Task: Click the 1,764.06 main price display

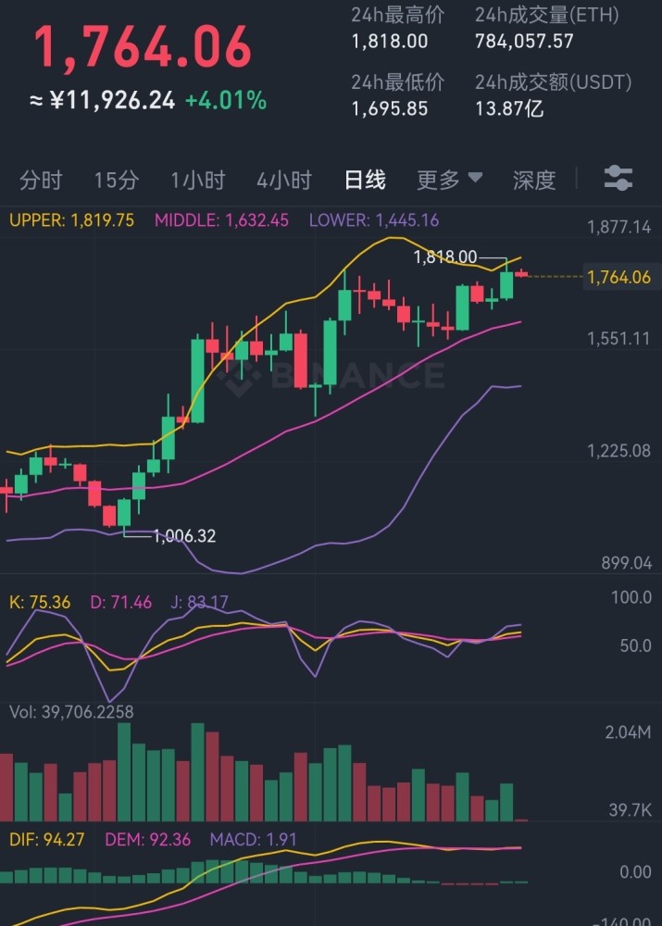Action: click(143, 48)
